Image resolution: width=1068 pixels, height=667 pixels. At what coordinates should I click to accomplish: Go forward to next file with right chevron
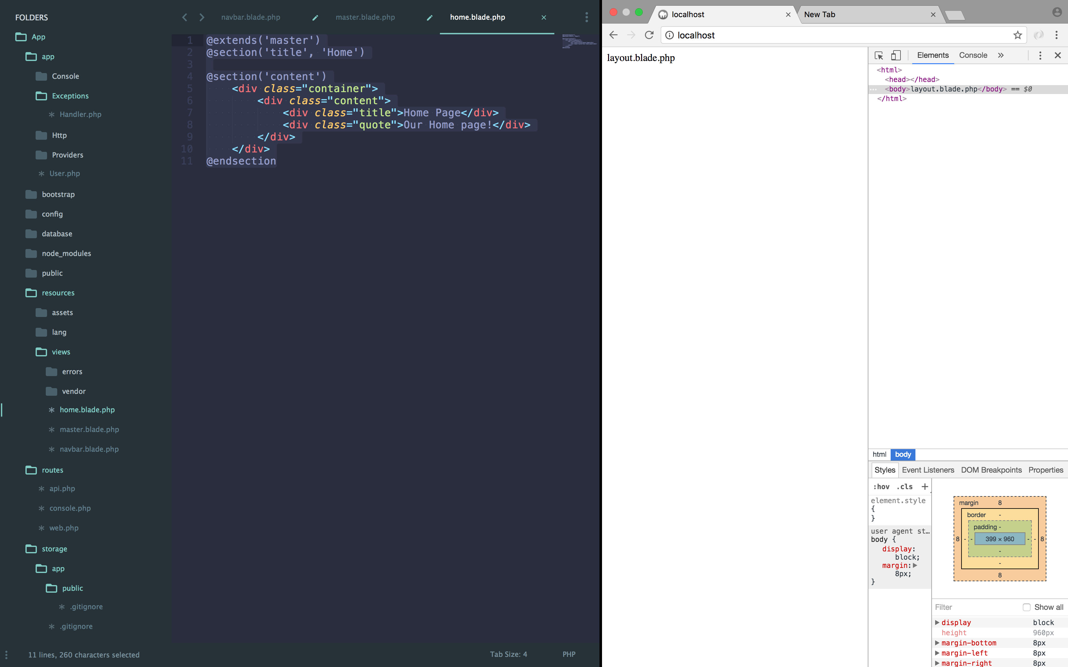(x=202, y=17)
